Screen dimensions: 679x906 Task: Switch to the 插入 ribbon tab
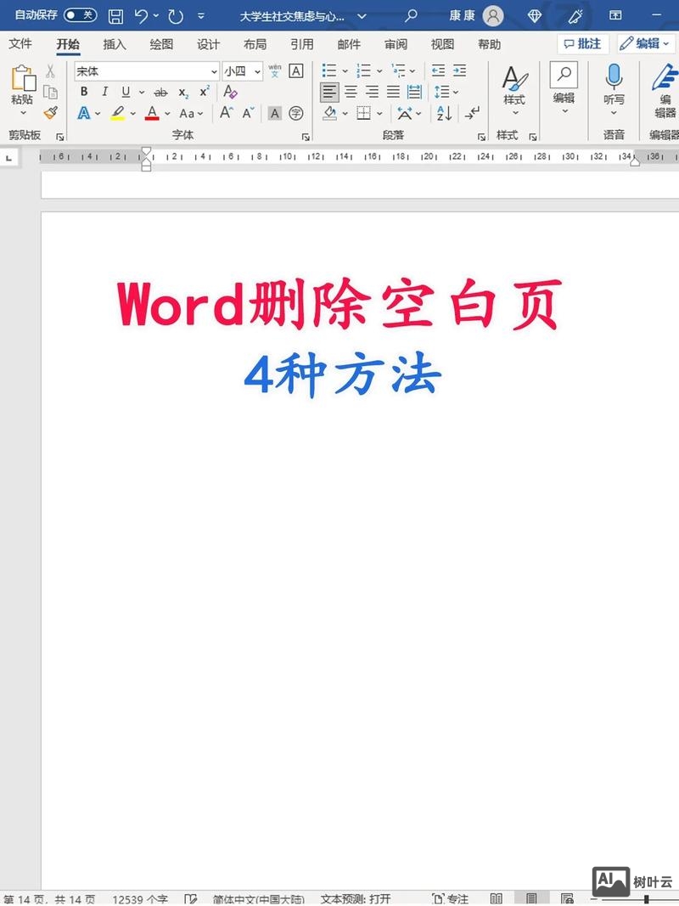coord(115,44)
